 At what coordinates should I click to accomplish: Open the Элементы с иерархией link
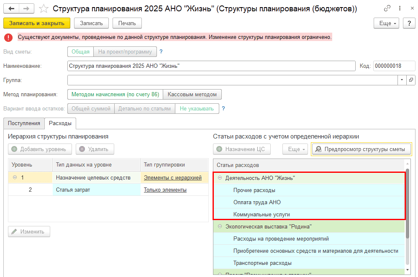tap(172, 178)
